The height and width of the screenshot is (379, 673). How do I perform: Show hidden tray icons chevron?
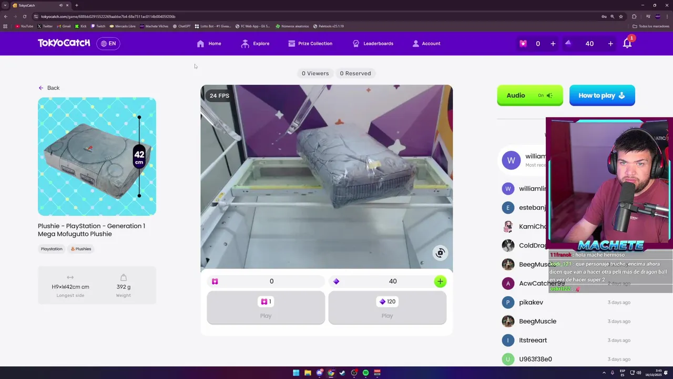click(x=604, y=373)
